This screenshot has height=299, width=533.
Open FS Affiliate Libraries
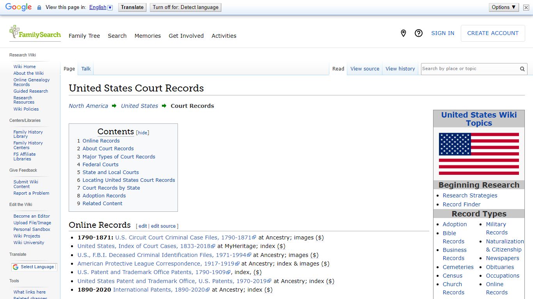(25, 157)
